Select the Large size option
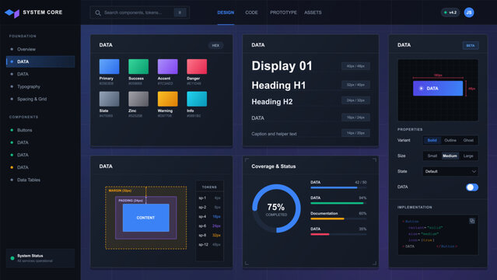This screenshot has height=280, width=497. pyautogui.click(x=468, y=156)
